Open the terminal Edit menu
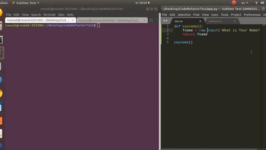 [16, 15]
